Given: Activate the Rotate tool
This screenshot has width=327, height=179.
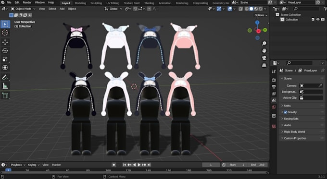Looking at the screenshot, I should (5, 51).
